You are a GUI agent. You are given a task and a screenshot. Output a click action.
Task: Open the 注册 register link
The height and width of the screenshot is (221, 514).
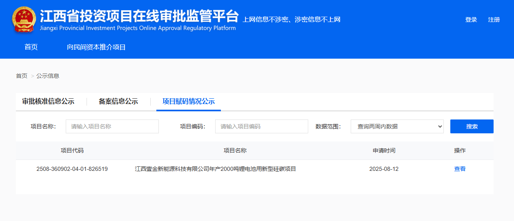point(494,20)
